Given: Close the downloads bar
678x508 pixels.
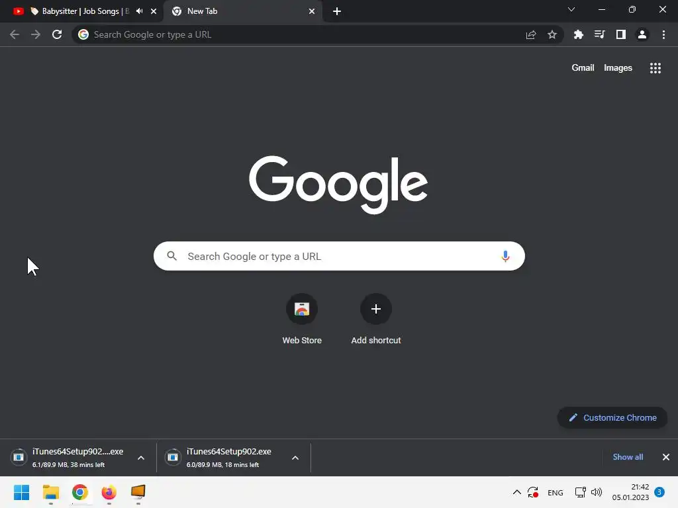Looking at the screenshot, I should tap(666, 457).
